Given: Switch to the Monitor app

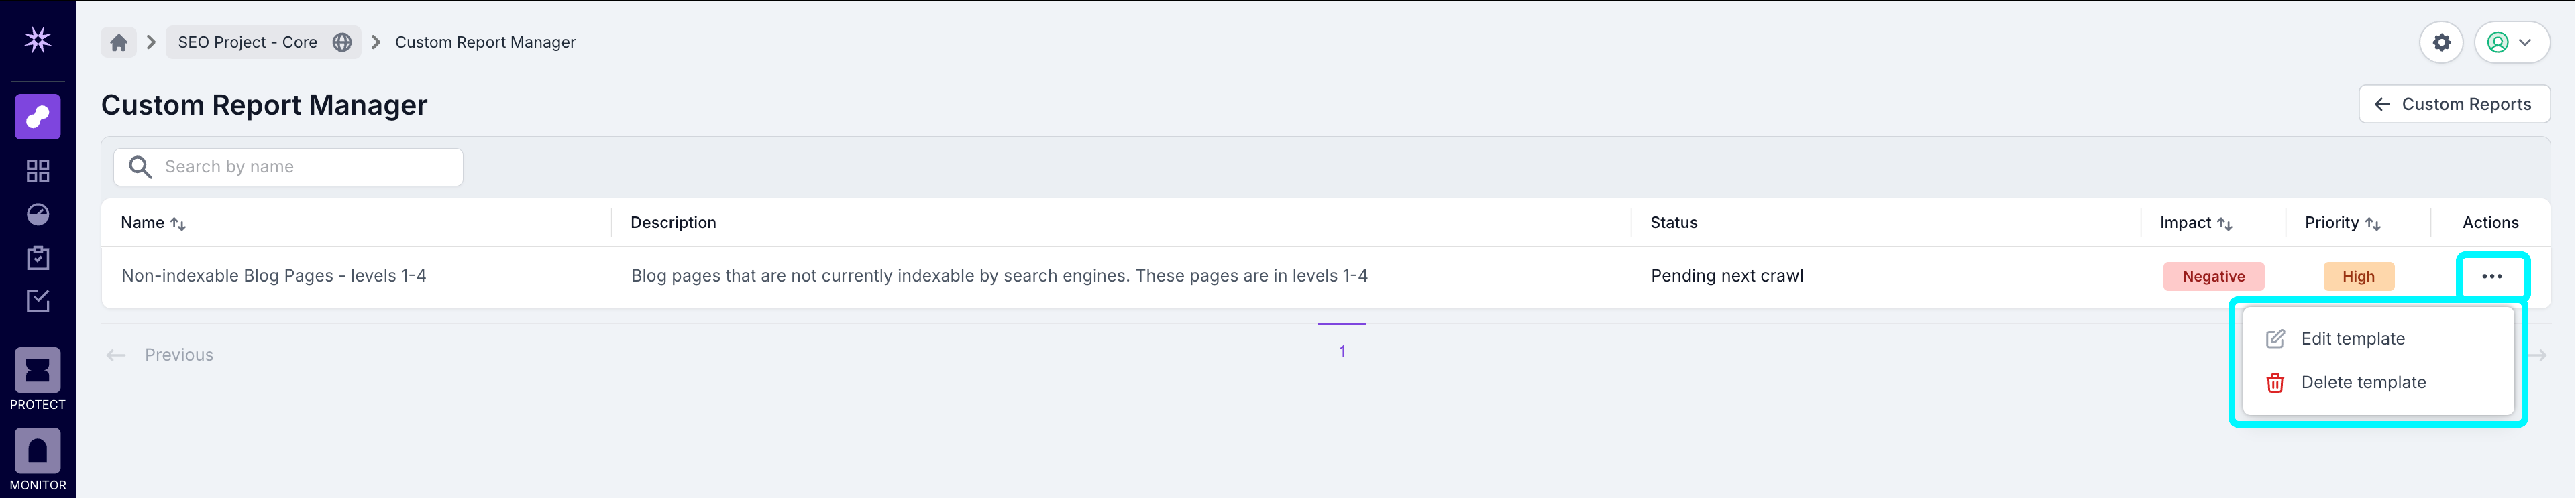Looking at the screenshot, I should (38, 459).
